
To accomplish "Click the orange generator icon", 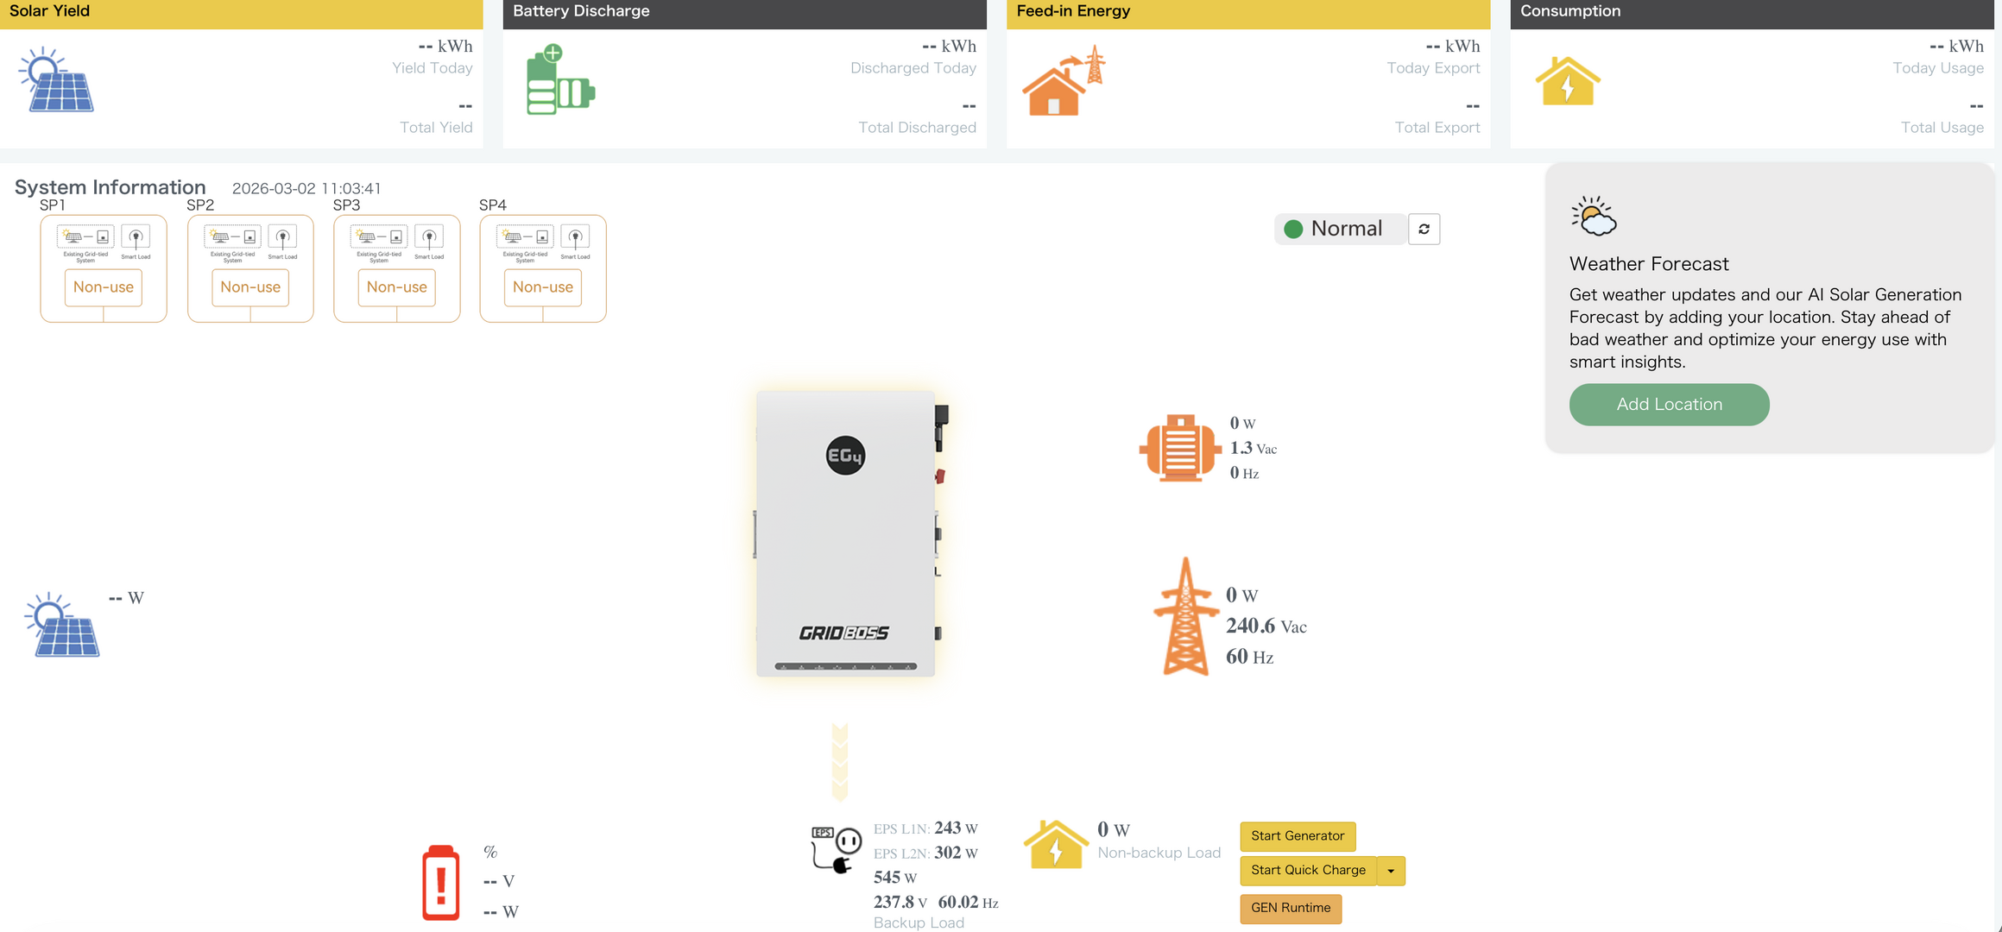I will tap(1179, 447).
